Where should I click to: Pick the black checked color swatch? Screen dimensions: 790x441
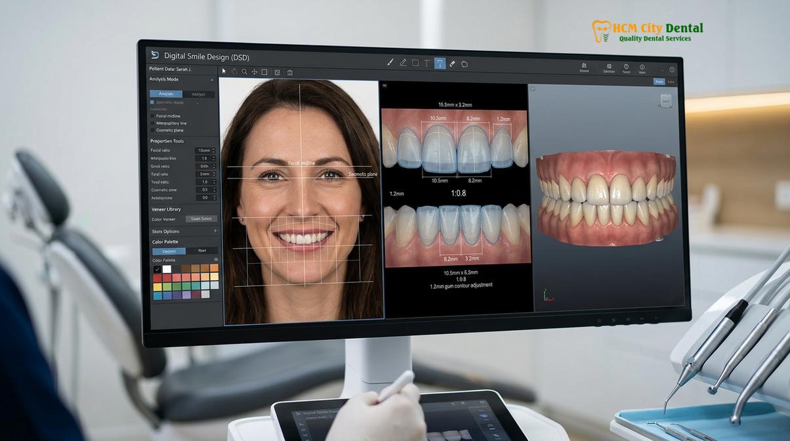click(157, 269)
